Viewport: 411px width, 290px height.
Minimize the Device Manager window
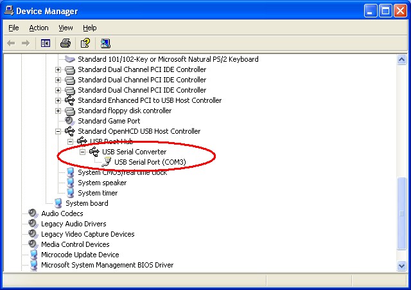tap(371, 11)
